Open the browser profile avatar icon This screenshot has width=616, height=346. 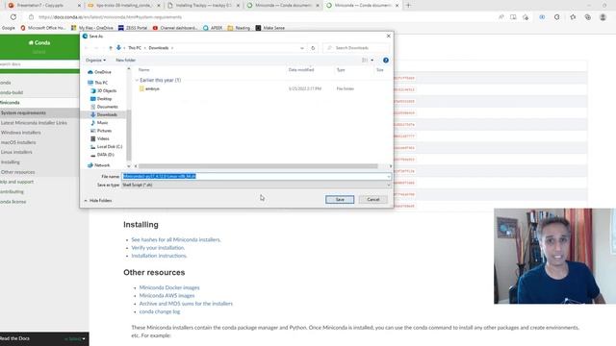click(x=603, y=17)
